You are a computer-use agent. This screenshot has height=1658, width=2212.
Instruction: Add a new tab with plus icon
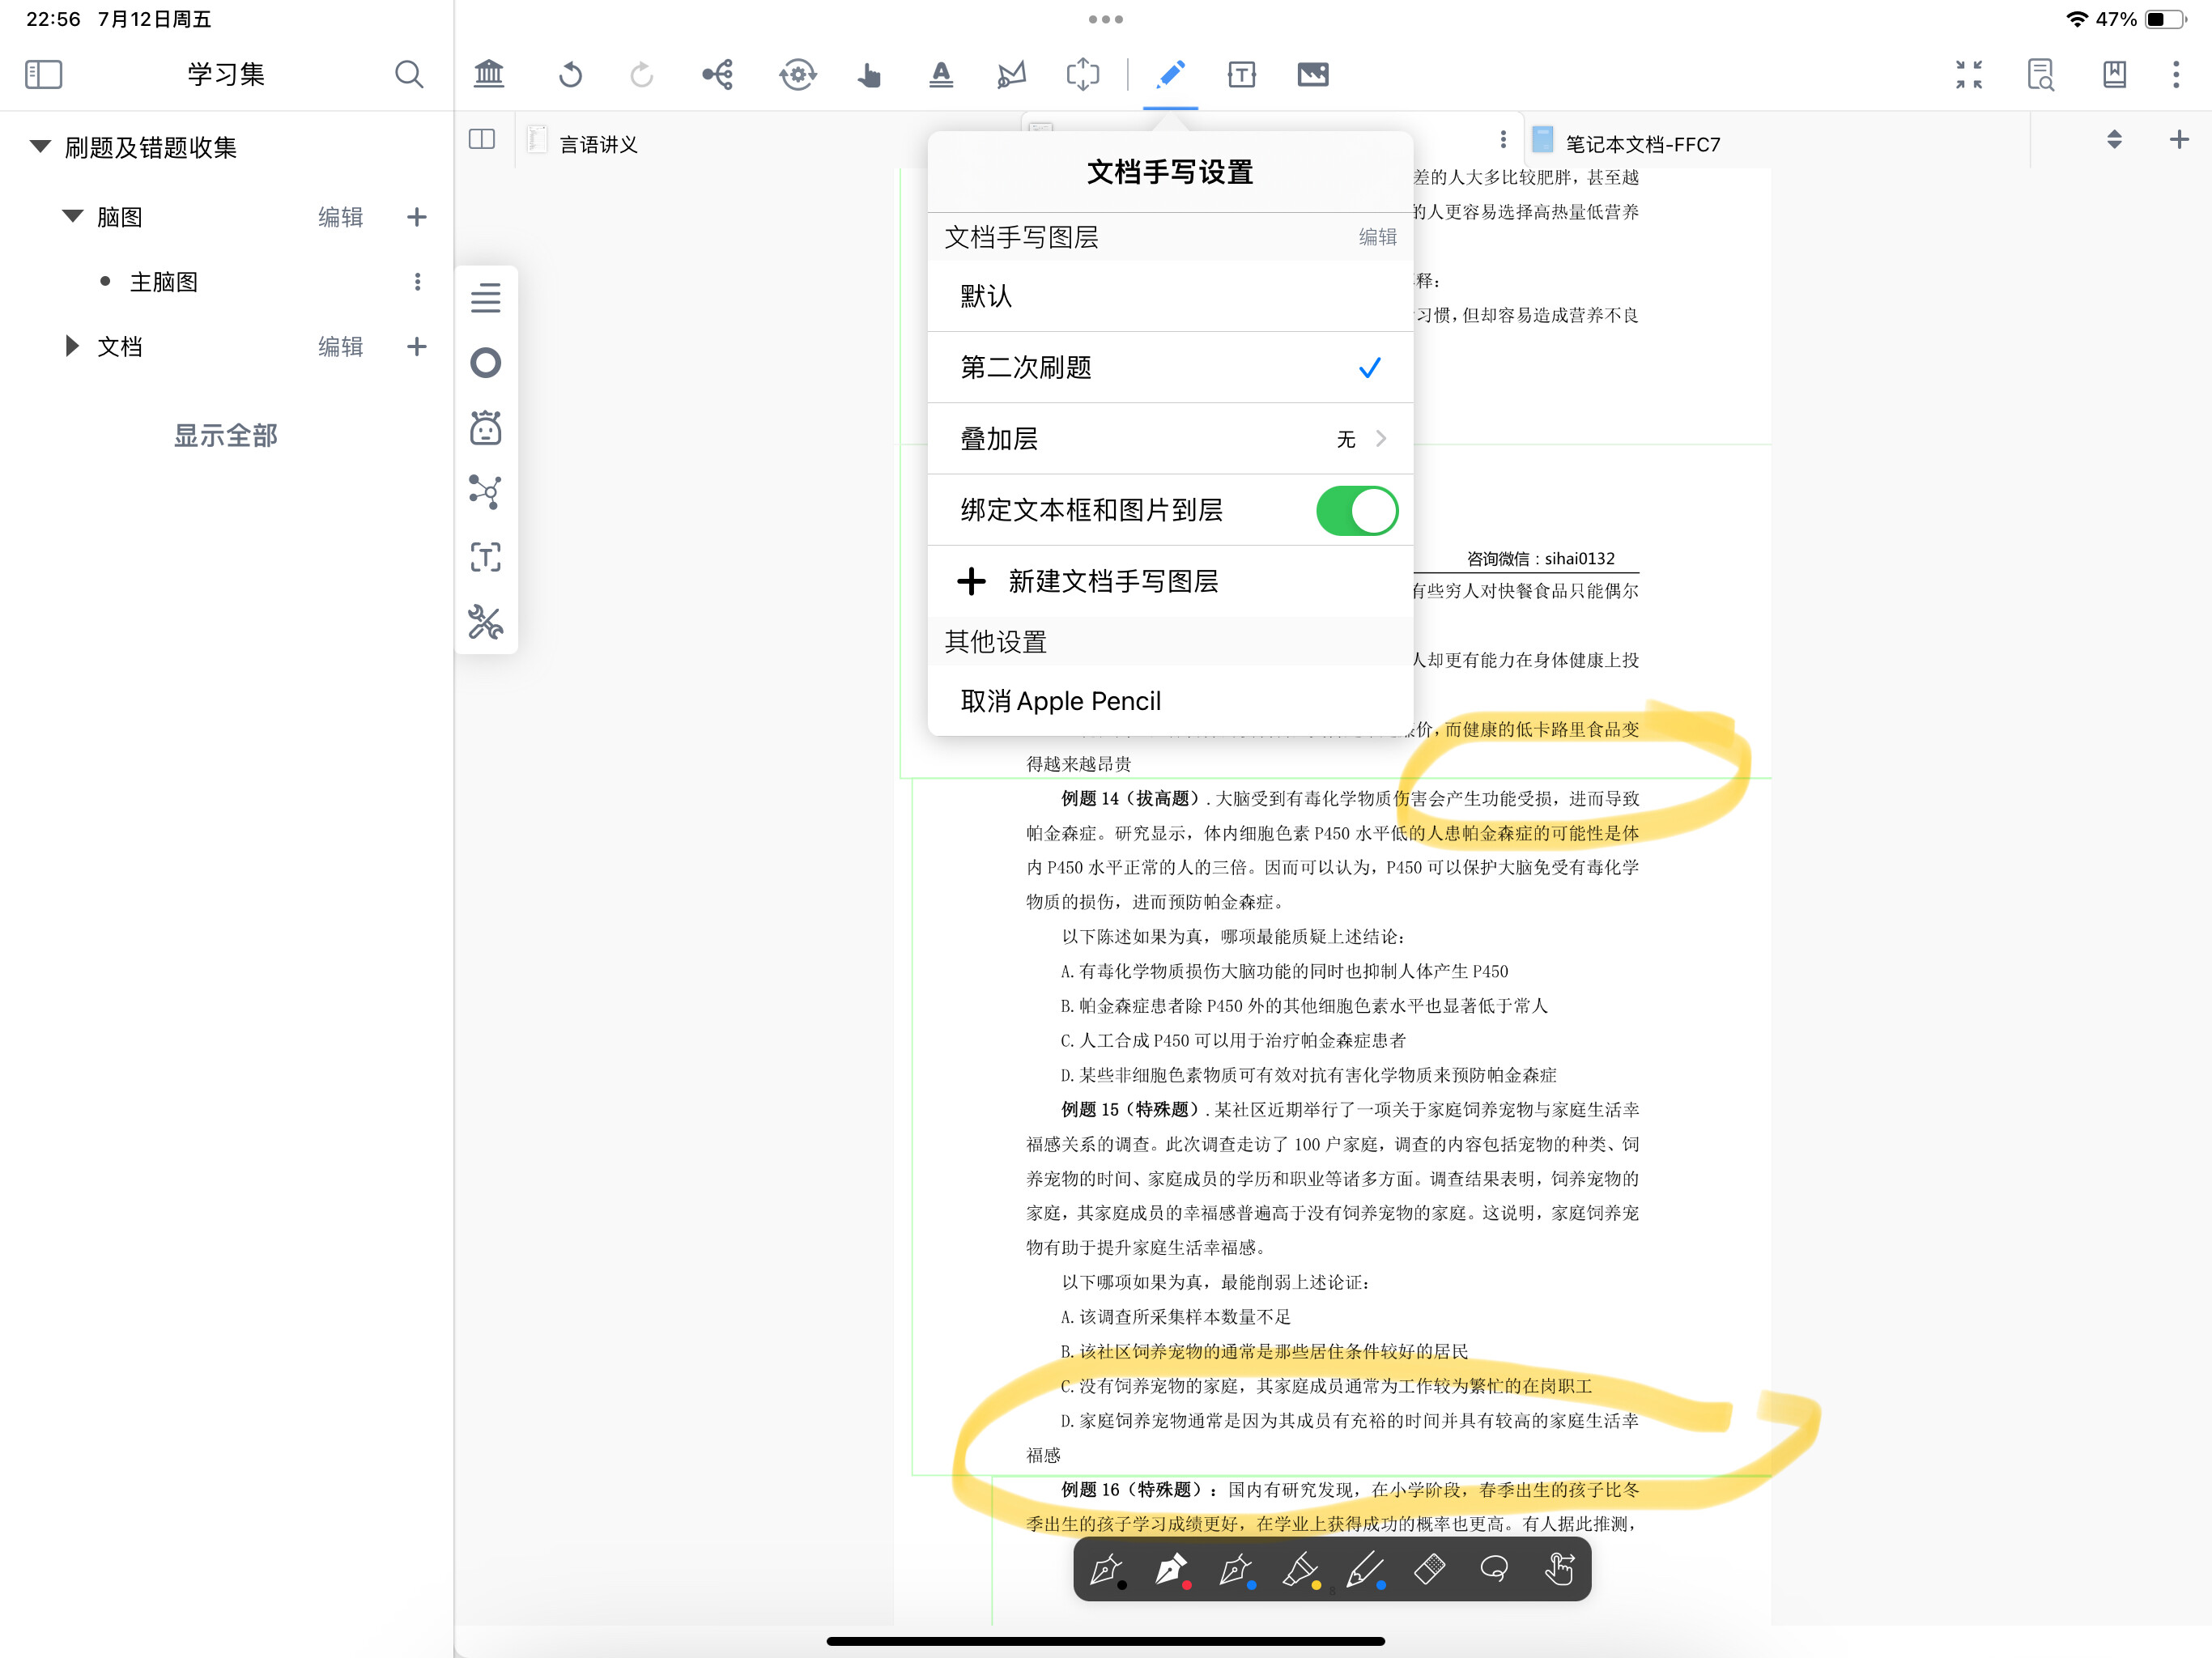pos(2179,140)
